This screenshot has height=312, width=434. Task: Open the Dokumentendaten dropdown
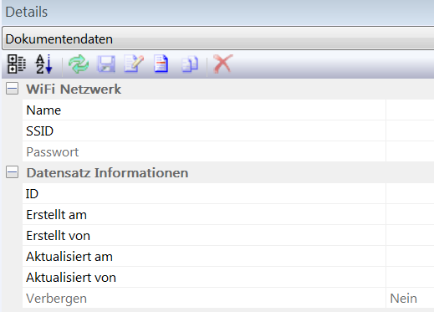pos(218,38)
